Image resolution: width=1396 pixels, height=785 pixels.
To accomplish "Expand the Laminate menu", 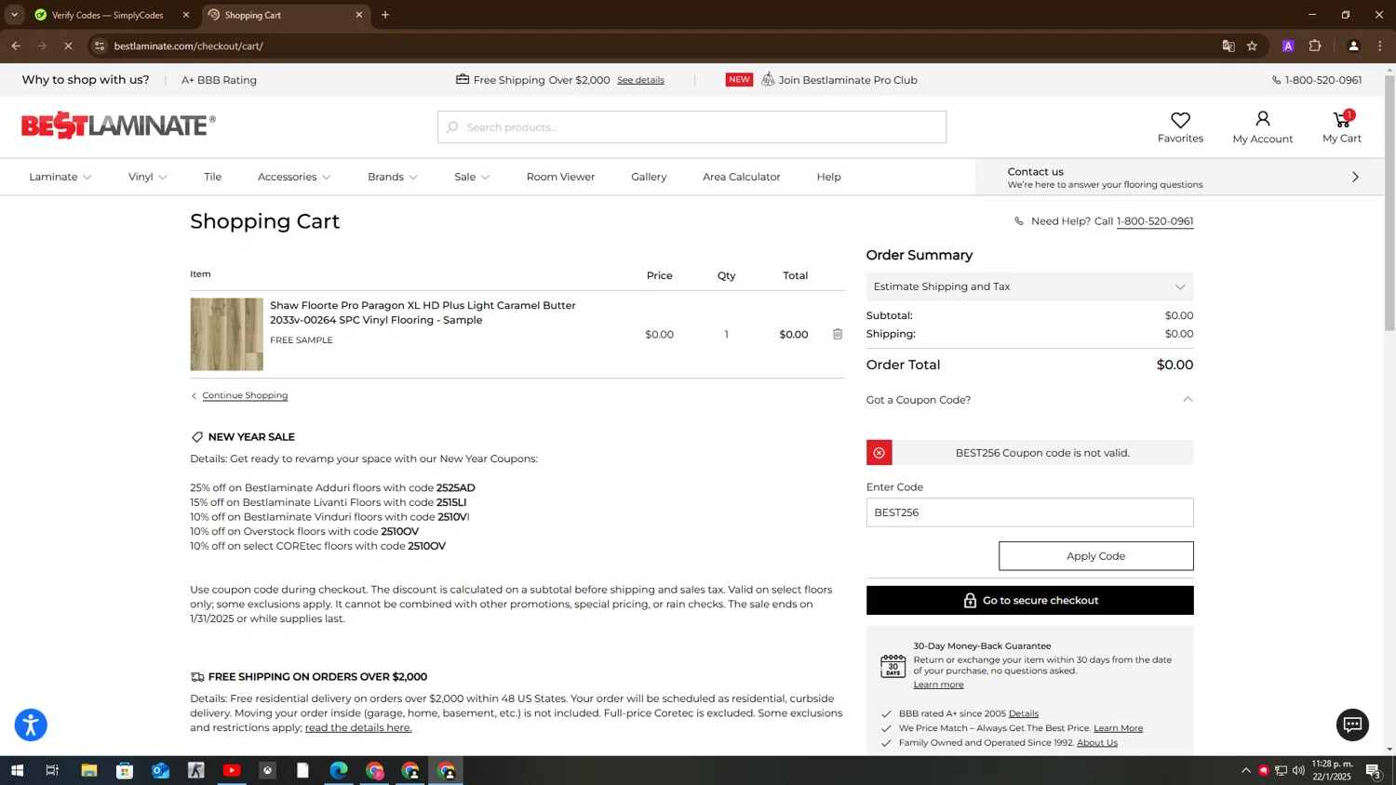I will point(60,177).
